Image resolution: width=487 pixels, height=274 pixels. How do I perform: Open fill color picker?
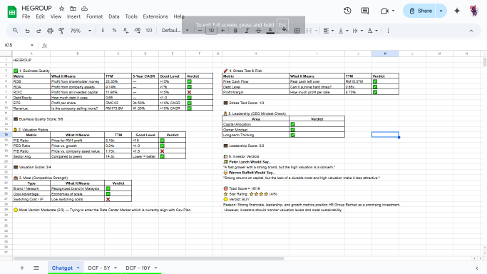[x=284, y=30]
